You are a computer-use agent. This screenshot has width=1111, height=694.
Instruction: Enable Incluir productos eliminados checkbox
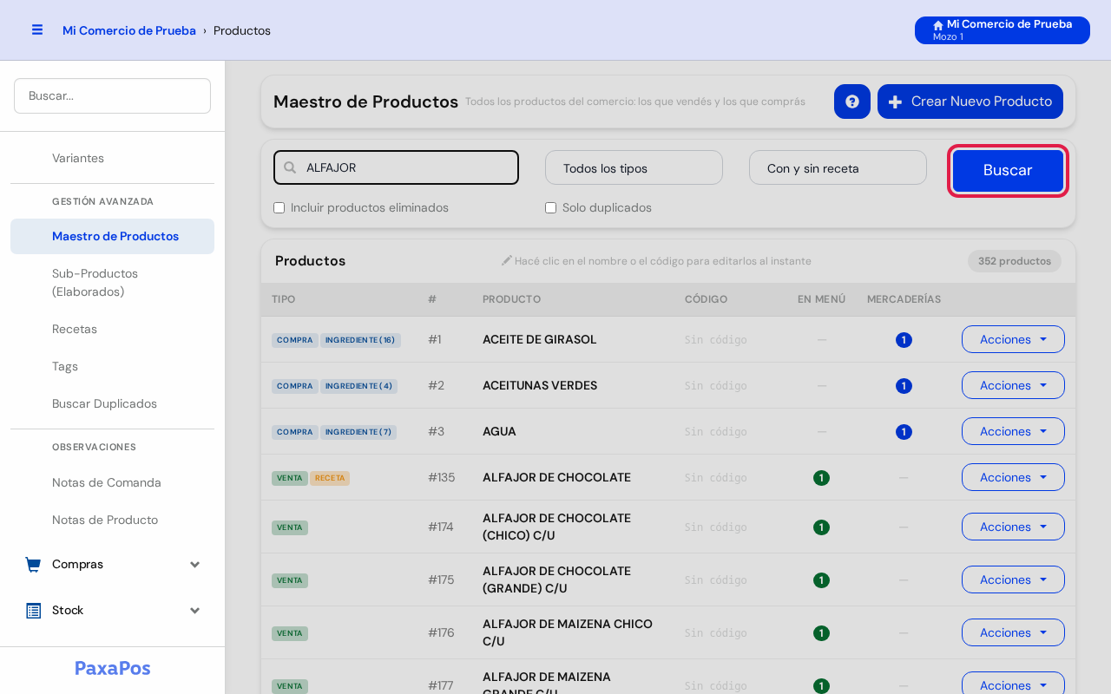[279, 208]
